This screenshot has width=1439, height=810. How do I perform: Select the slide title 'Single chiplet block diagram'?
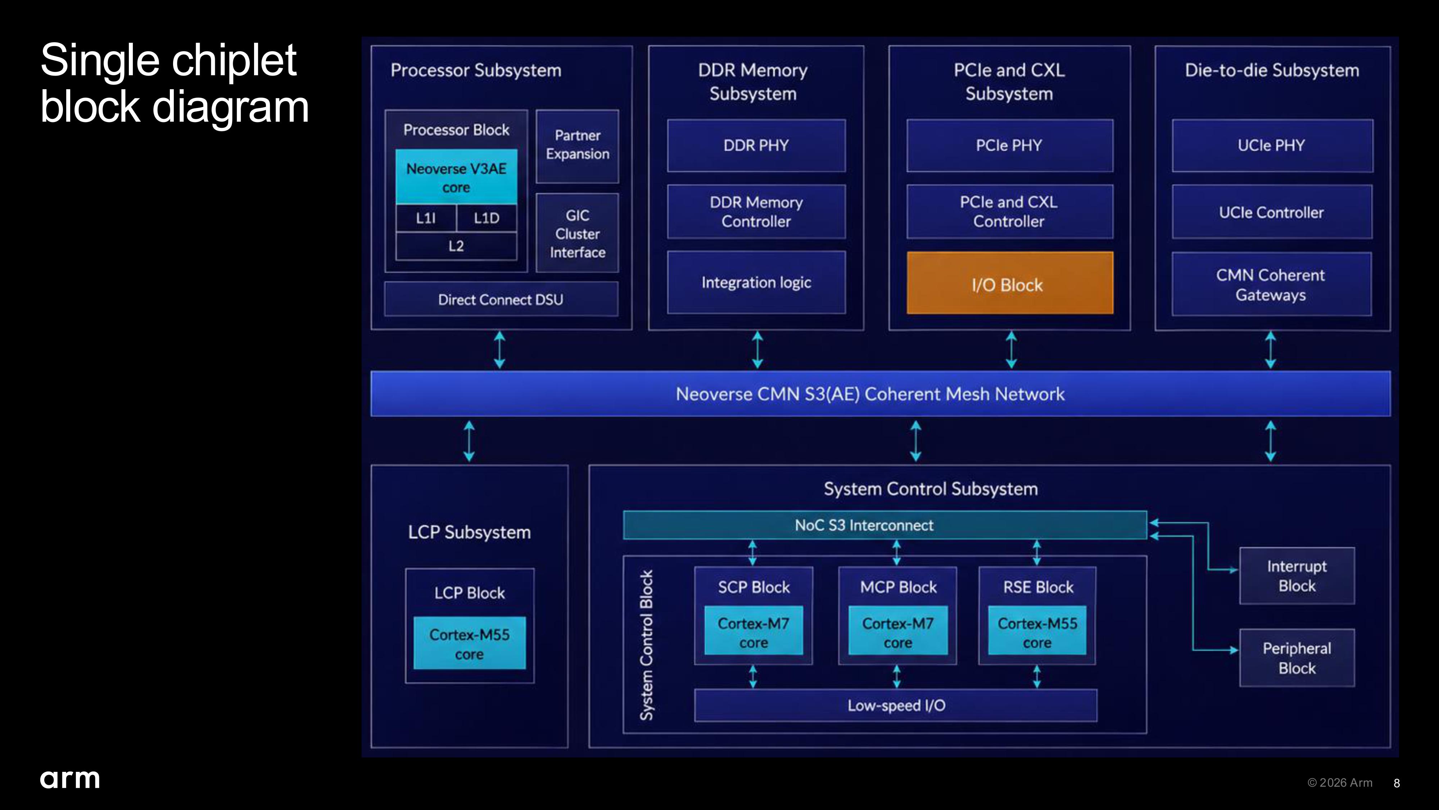coord(174,83)
